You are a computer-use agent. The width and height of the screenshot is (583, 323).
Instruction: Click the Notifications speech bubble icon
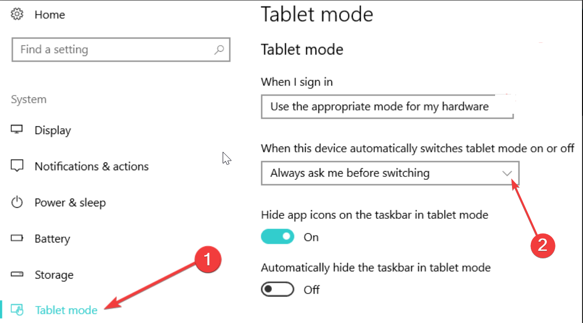tap(17, 166)
